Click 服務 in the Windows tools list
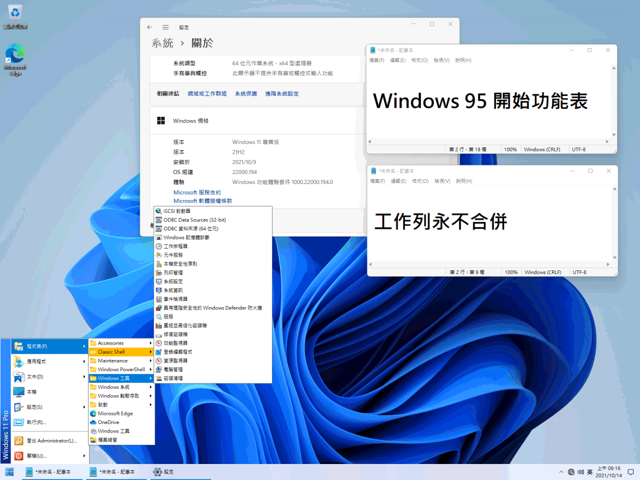This screenshot has width=640, height=480. [213, 316]
